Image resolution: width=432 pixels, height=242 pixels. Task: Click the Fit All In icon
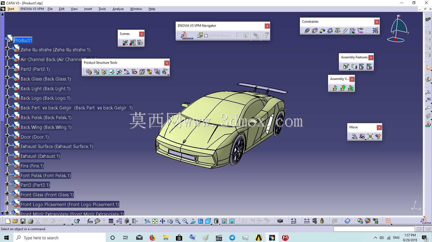coord(155,221)
